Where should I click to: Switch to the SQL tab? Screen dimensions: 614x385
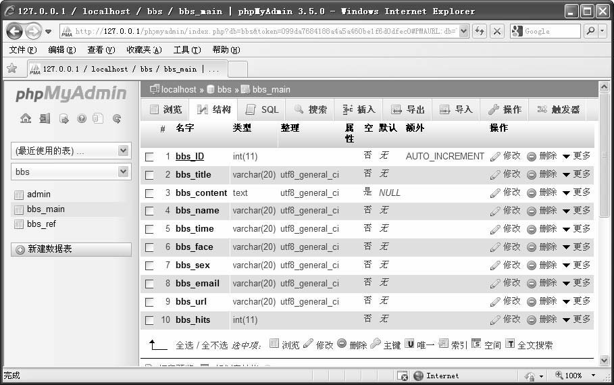point(261,109)
